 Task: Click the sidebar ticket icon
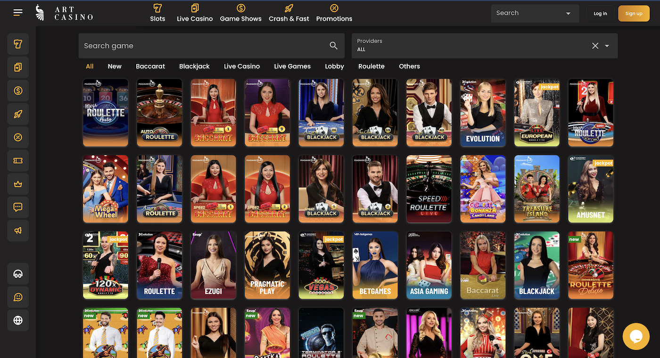pos(18,161)
